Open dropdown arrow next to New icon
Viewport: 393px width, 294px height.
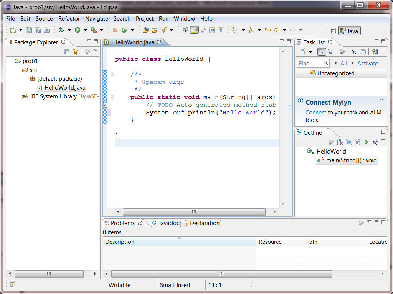[21, 30]
